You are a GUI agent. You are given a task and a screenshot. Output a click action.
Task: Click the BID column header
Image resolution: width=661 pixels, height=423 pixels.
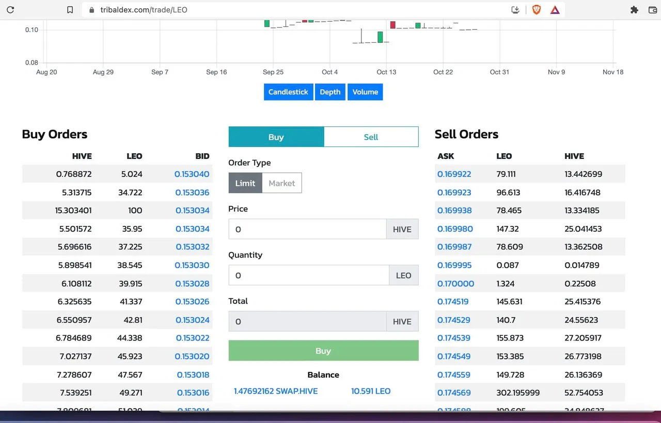tap(202, 156)
